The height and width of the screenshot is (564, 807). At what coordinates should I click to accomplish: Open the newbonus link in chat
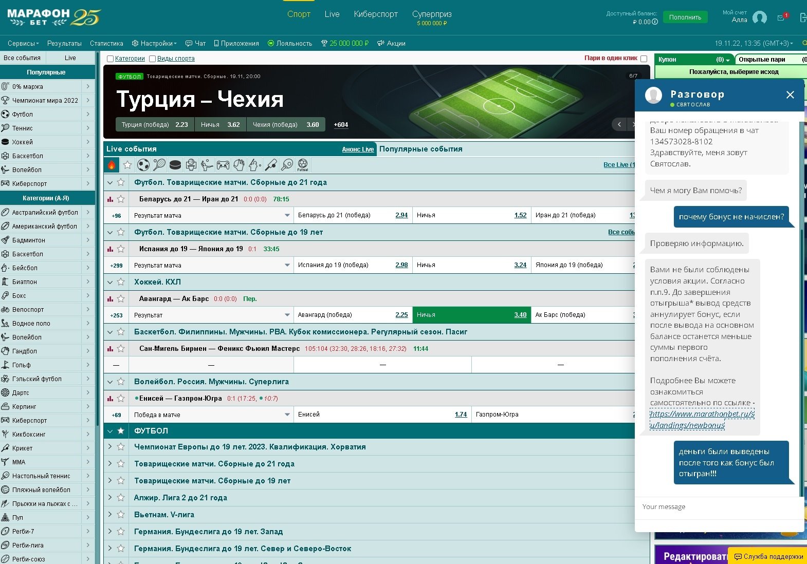(x=702, y=420)
